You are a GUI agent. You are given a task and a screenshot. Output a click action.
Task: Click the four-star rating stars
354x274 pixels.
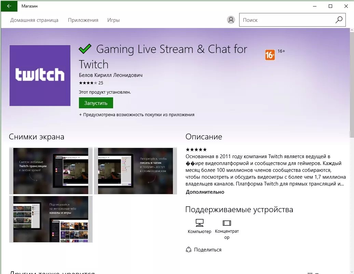(88, 83)
